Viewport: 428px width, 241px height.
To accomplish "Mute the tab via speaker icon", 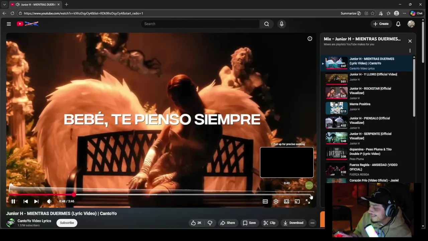I will click(x=17, y=4).
